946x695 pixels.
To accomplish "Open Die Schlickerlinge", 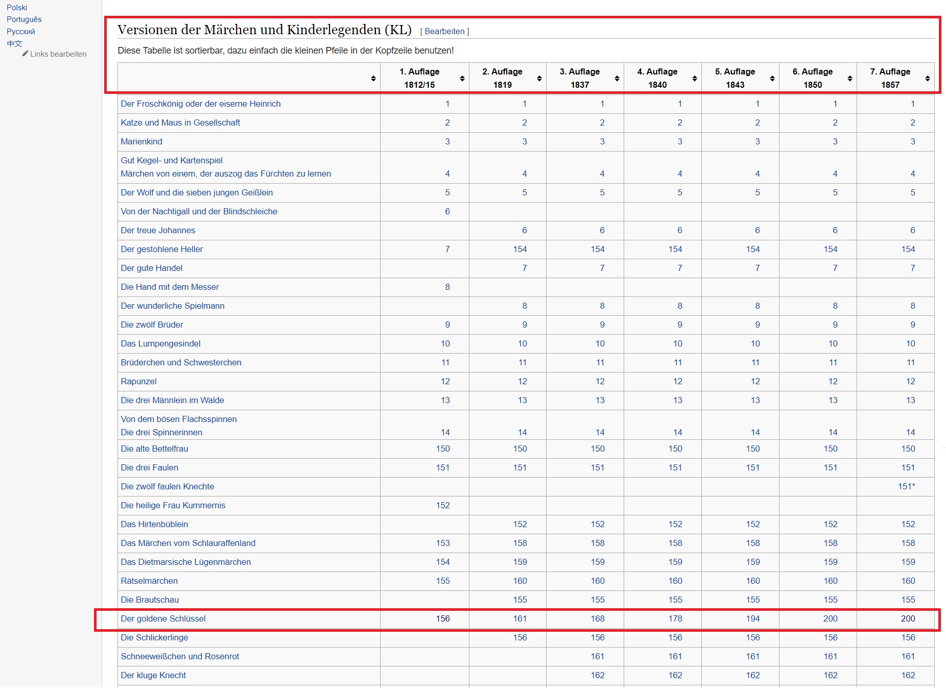I will tap(154, 637).
